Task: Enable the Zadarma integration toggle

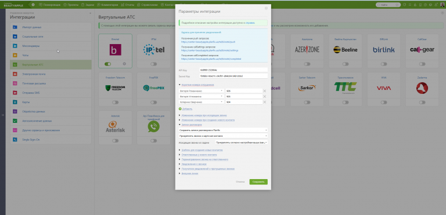Action: tap(422, 102)
